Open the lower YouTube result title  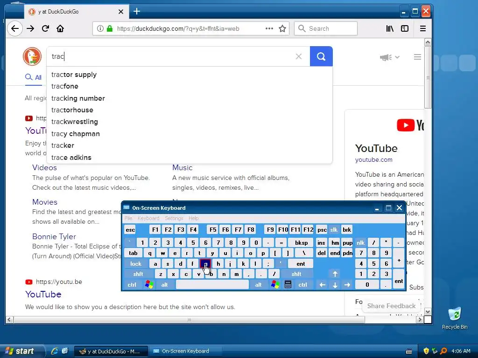43,295
